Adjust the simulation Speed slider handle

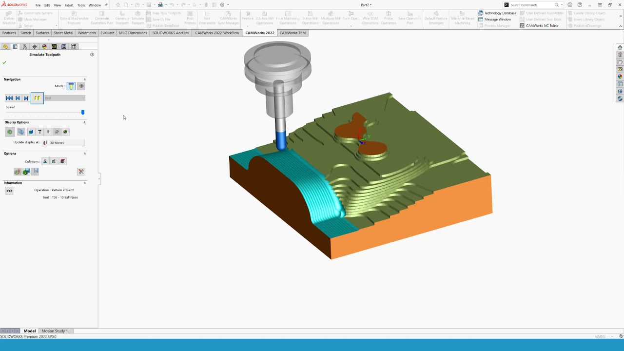coord(83,112)
